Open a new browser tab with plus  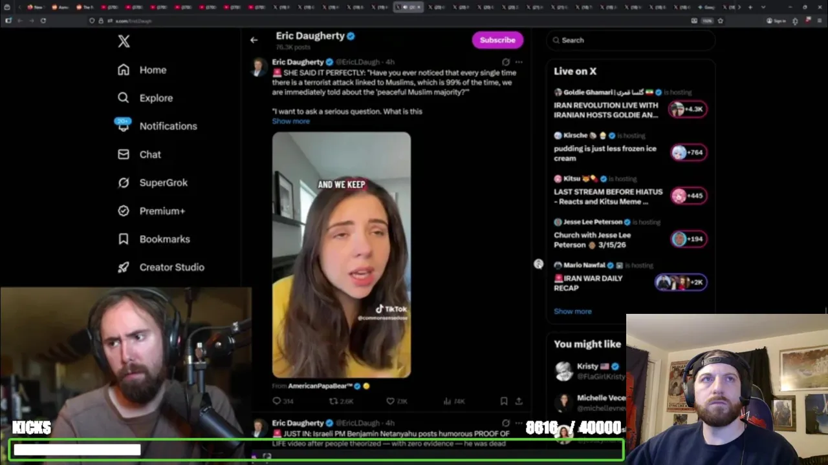click(750, 7)
